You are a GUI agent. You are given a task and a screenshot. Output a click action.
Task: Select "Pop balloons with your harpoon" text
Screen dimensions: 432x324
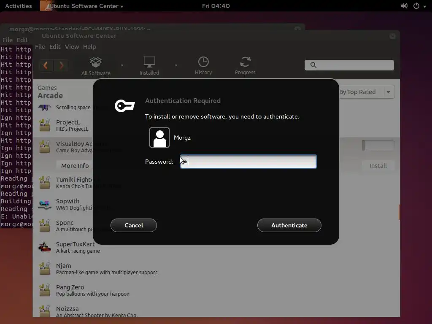pos(92,294)
